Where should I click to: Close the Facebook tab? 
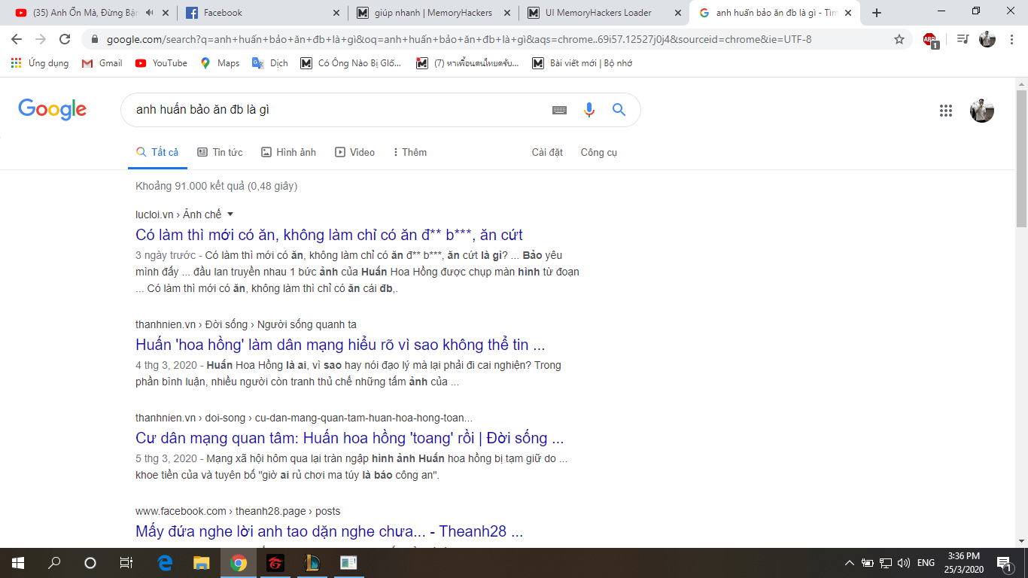[336, 13]
